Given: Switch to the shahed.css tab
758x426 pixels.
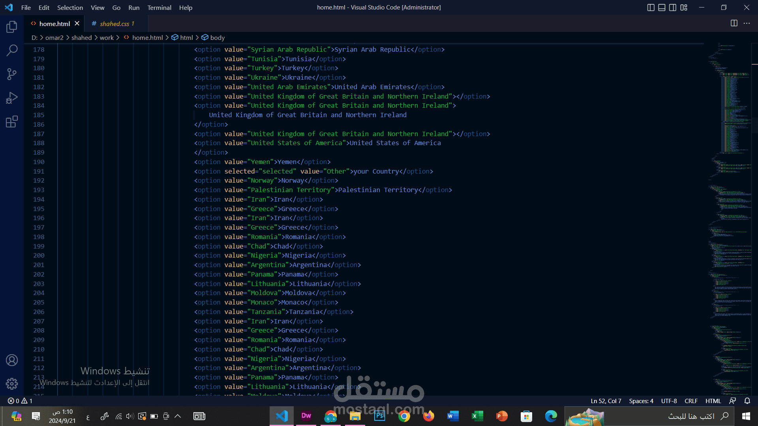Looking at the screenshot, I should tap(115, 24).
